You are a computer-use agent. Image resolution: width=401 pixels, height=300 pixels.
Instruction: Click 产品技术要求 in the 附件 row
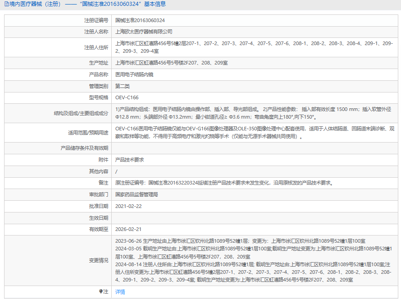click(129, 160)
